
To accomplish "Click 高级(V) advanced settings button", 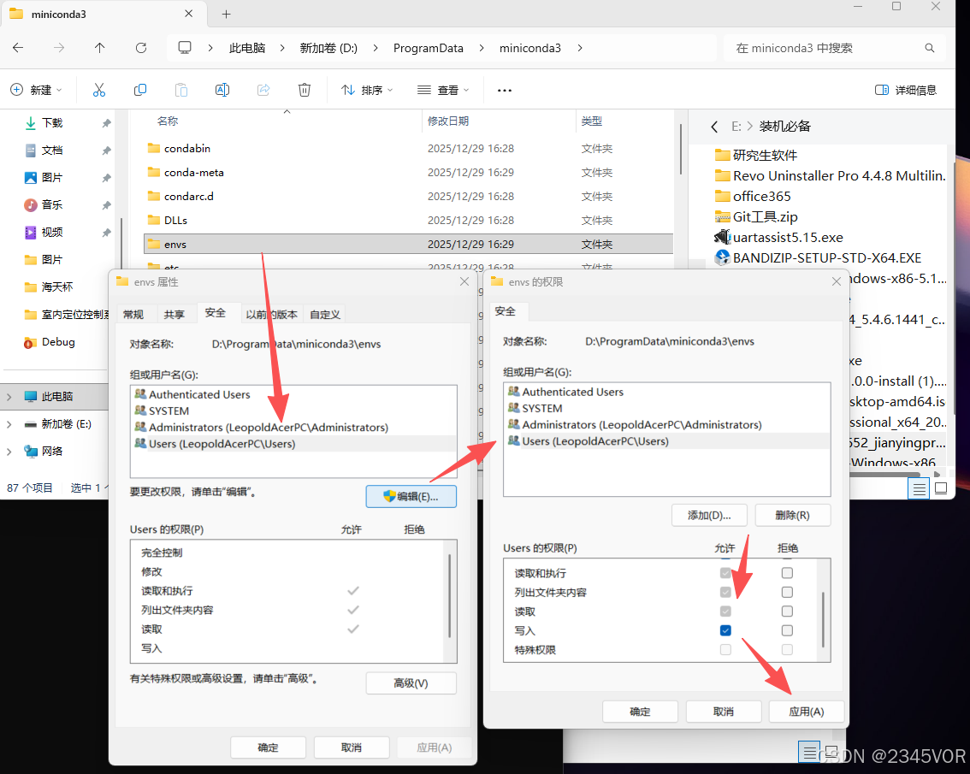I will click(411, 683).
